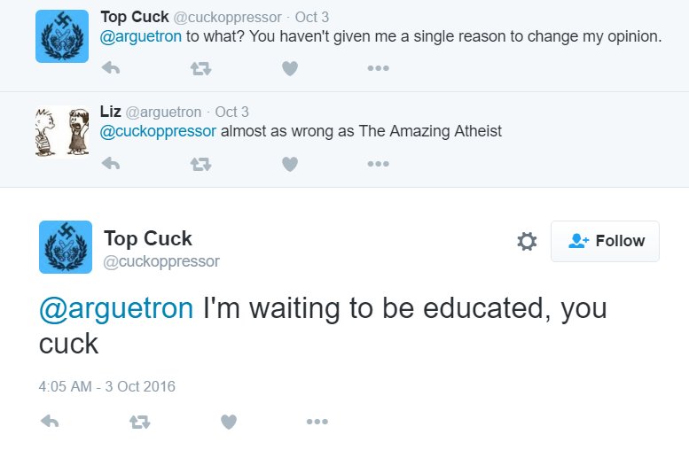
Task: Reply to the main expanded tweet
Action: [x=51, y=422]
